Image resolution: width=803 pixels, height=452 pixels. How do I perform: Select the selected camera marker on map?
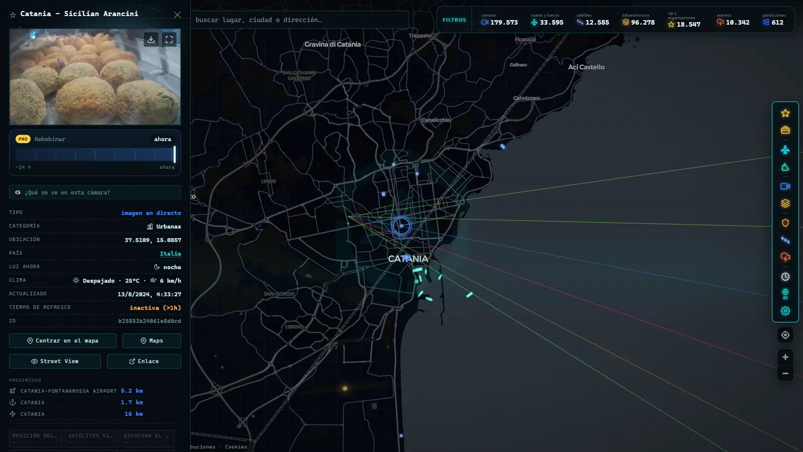401,226
